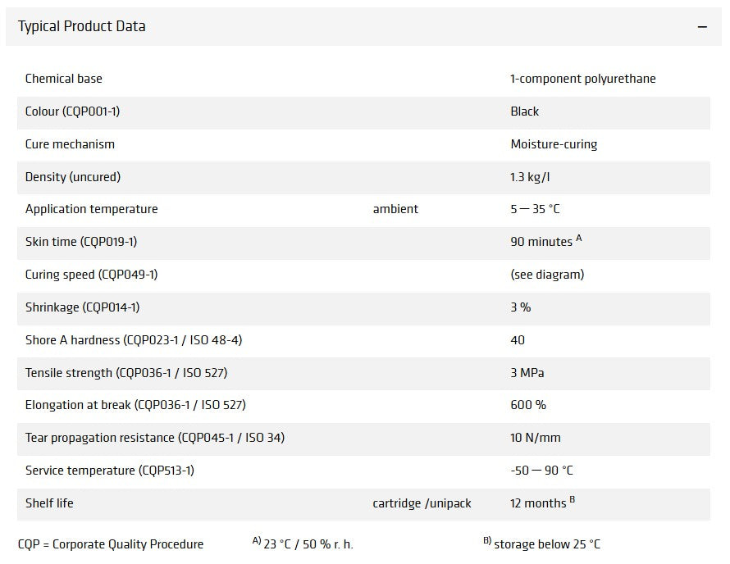This screenshot has width=730, height=564.
Task: Click the cartridge /unipack shelf life text
Action: click(422, 503)
